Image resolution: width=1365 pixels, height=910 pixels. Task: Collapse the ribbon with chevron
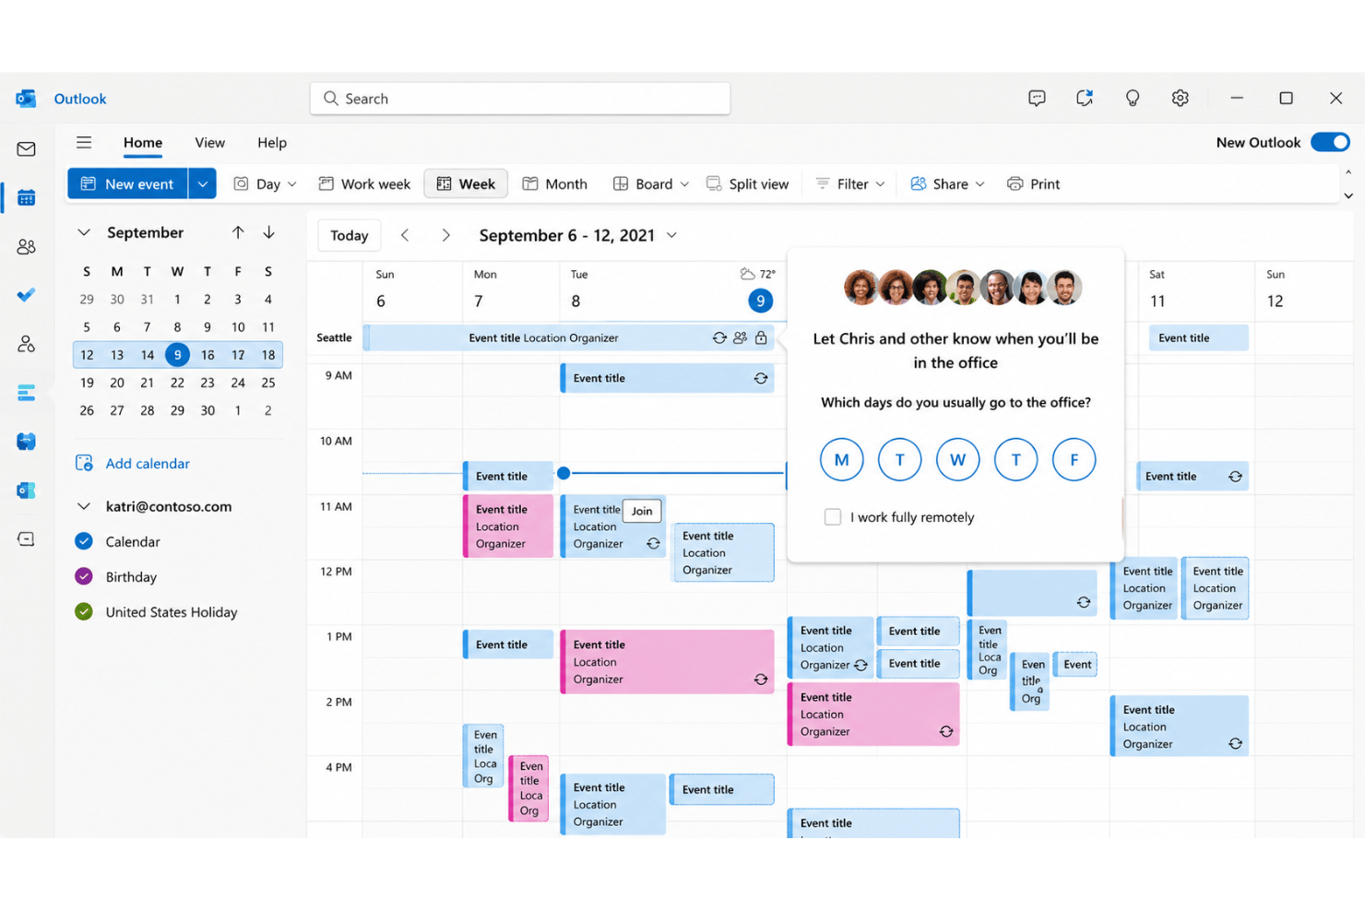point(1348,195)
